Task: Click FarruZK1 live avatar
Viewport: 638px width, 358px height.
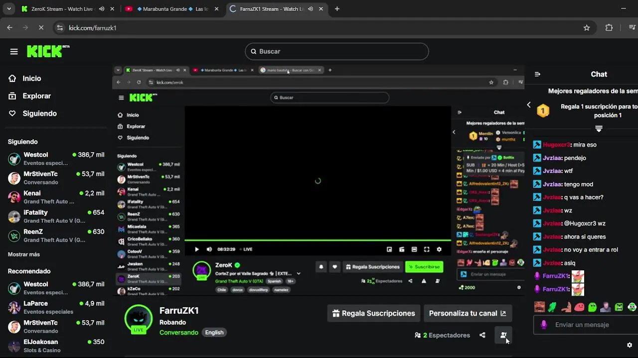Action: [138, 319]
